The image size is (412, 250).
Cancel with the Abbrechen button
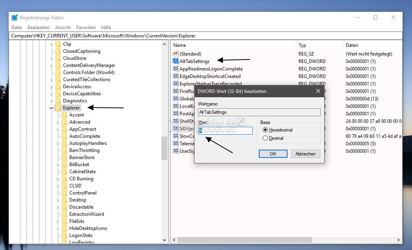306,154
